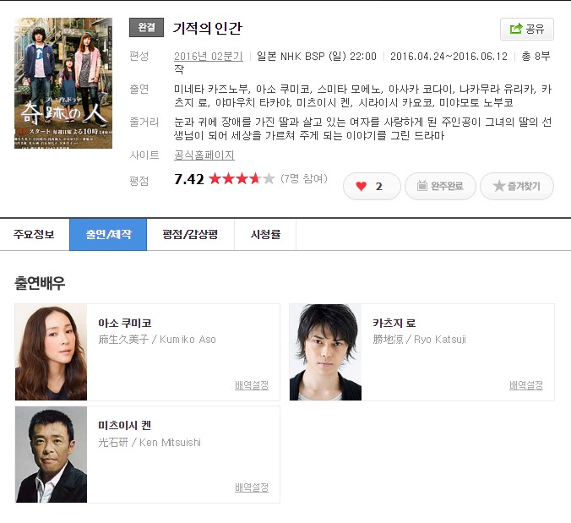Screen dimensions: 571x523
Task: Click the star rating display
Action: (242, 179)
